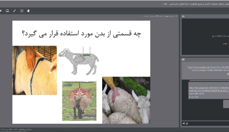Click the photo of hand on white sheep

tap(126, 100)
